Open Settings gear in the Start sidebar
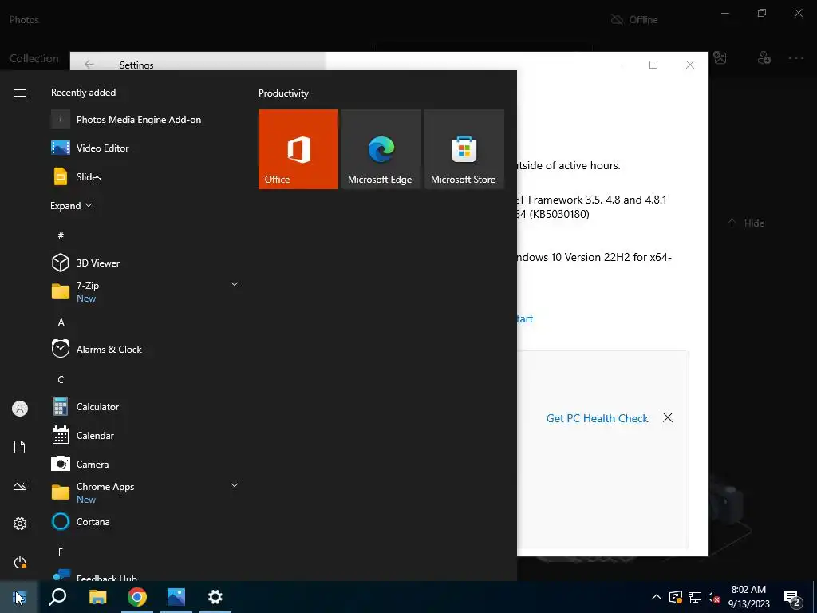This screenshot has width=817, height=613. pos(20,524)
